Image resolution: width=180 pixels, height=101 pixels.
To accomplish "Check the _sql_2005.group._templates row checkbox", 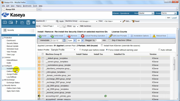I will (43, 86).
